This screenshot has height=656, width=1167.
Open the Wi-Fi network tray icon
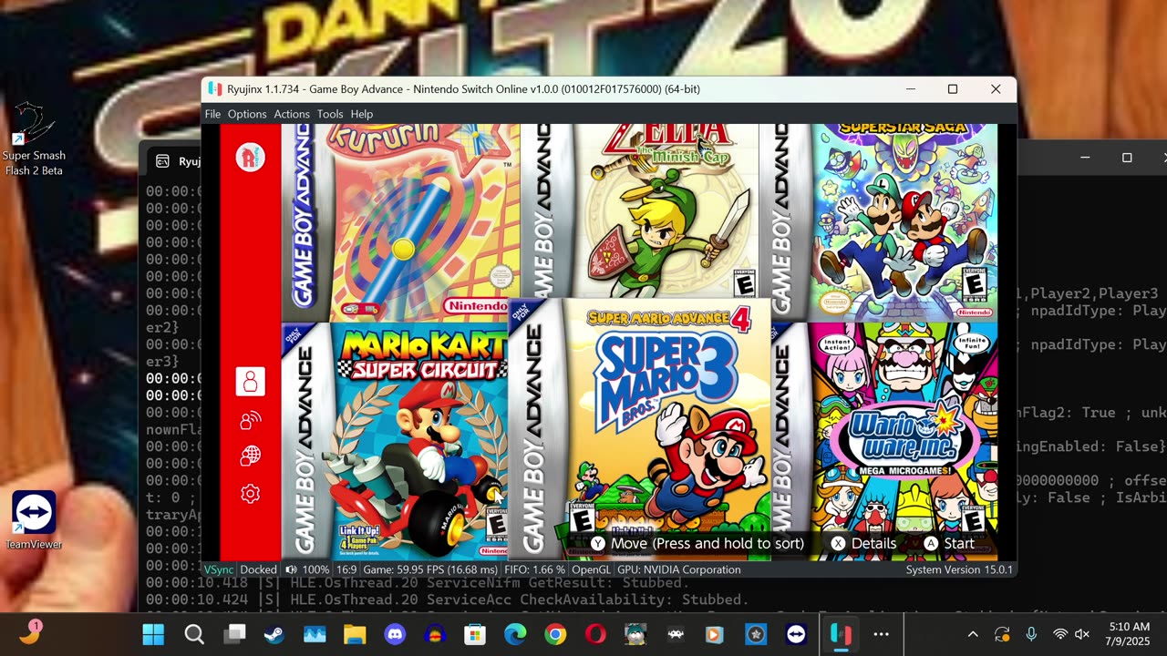click(1059, 634)
